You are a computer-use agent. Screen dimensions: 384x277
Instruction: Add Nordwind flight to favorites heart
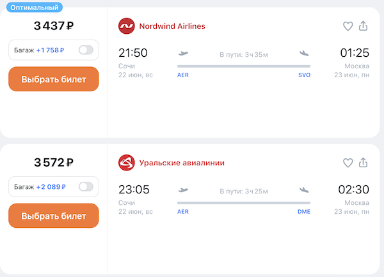pyautogui.click(x=348, y=26)
